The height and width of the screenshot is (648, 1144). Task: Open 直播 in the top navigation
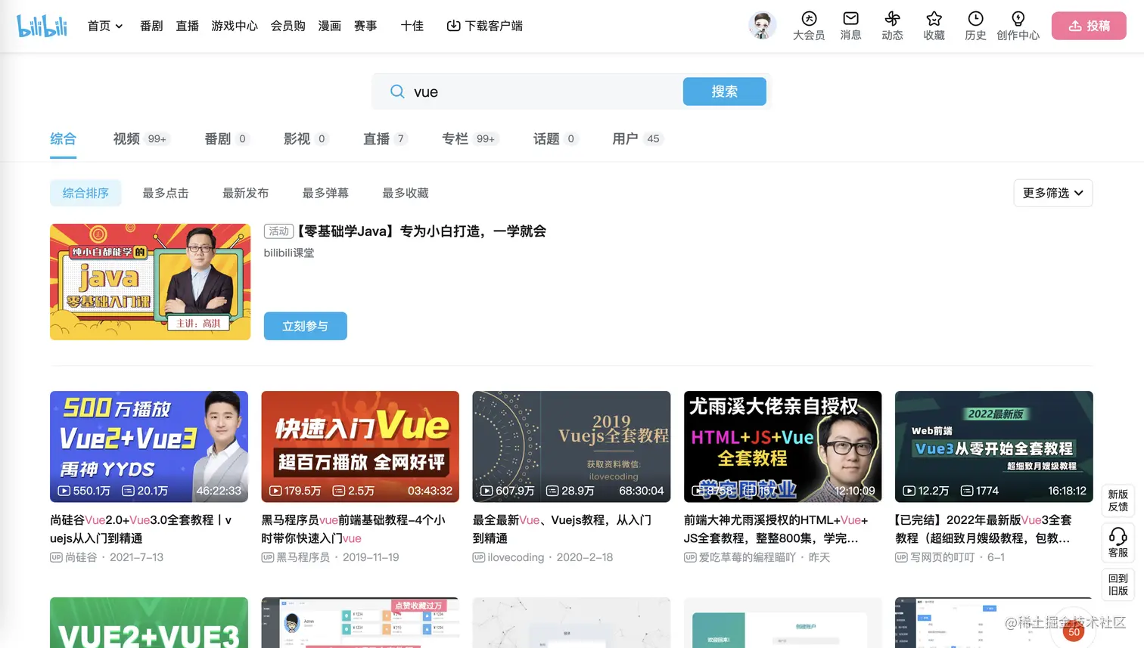(187, 26)
